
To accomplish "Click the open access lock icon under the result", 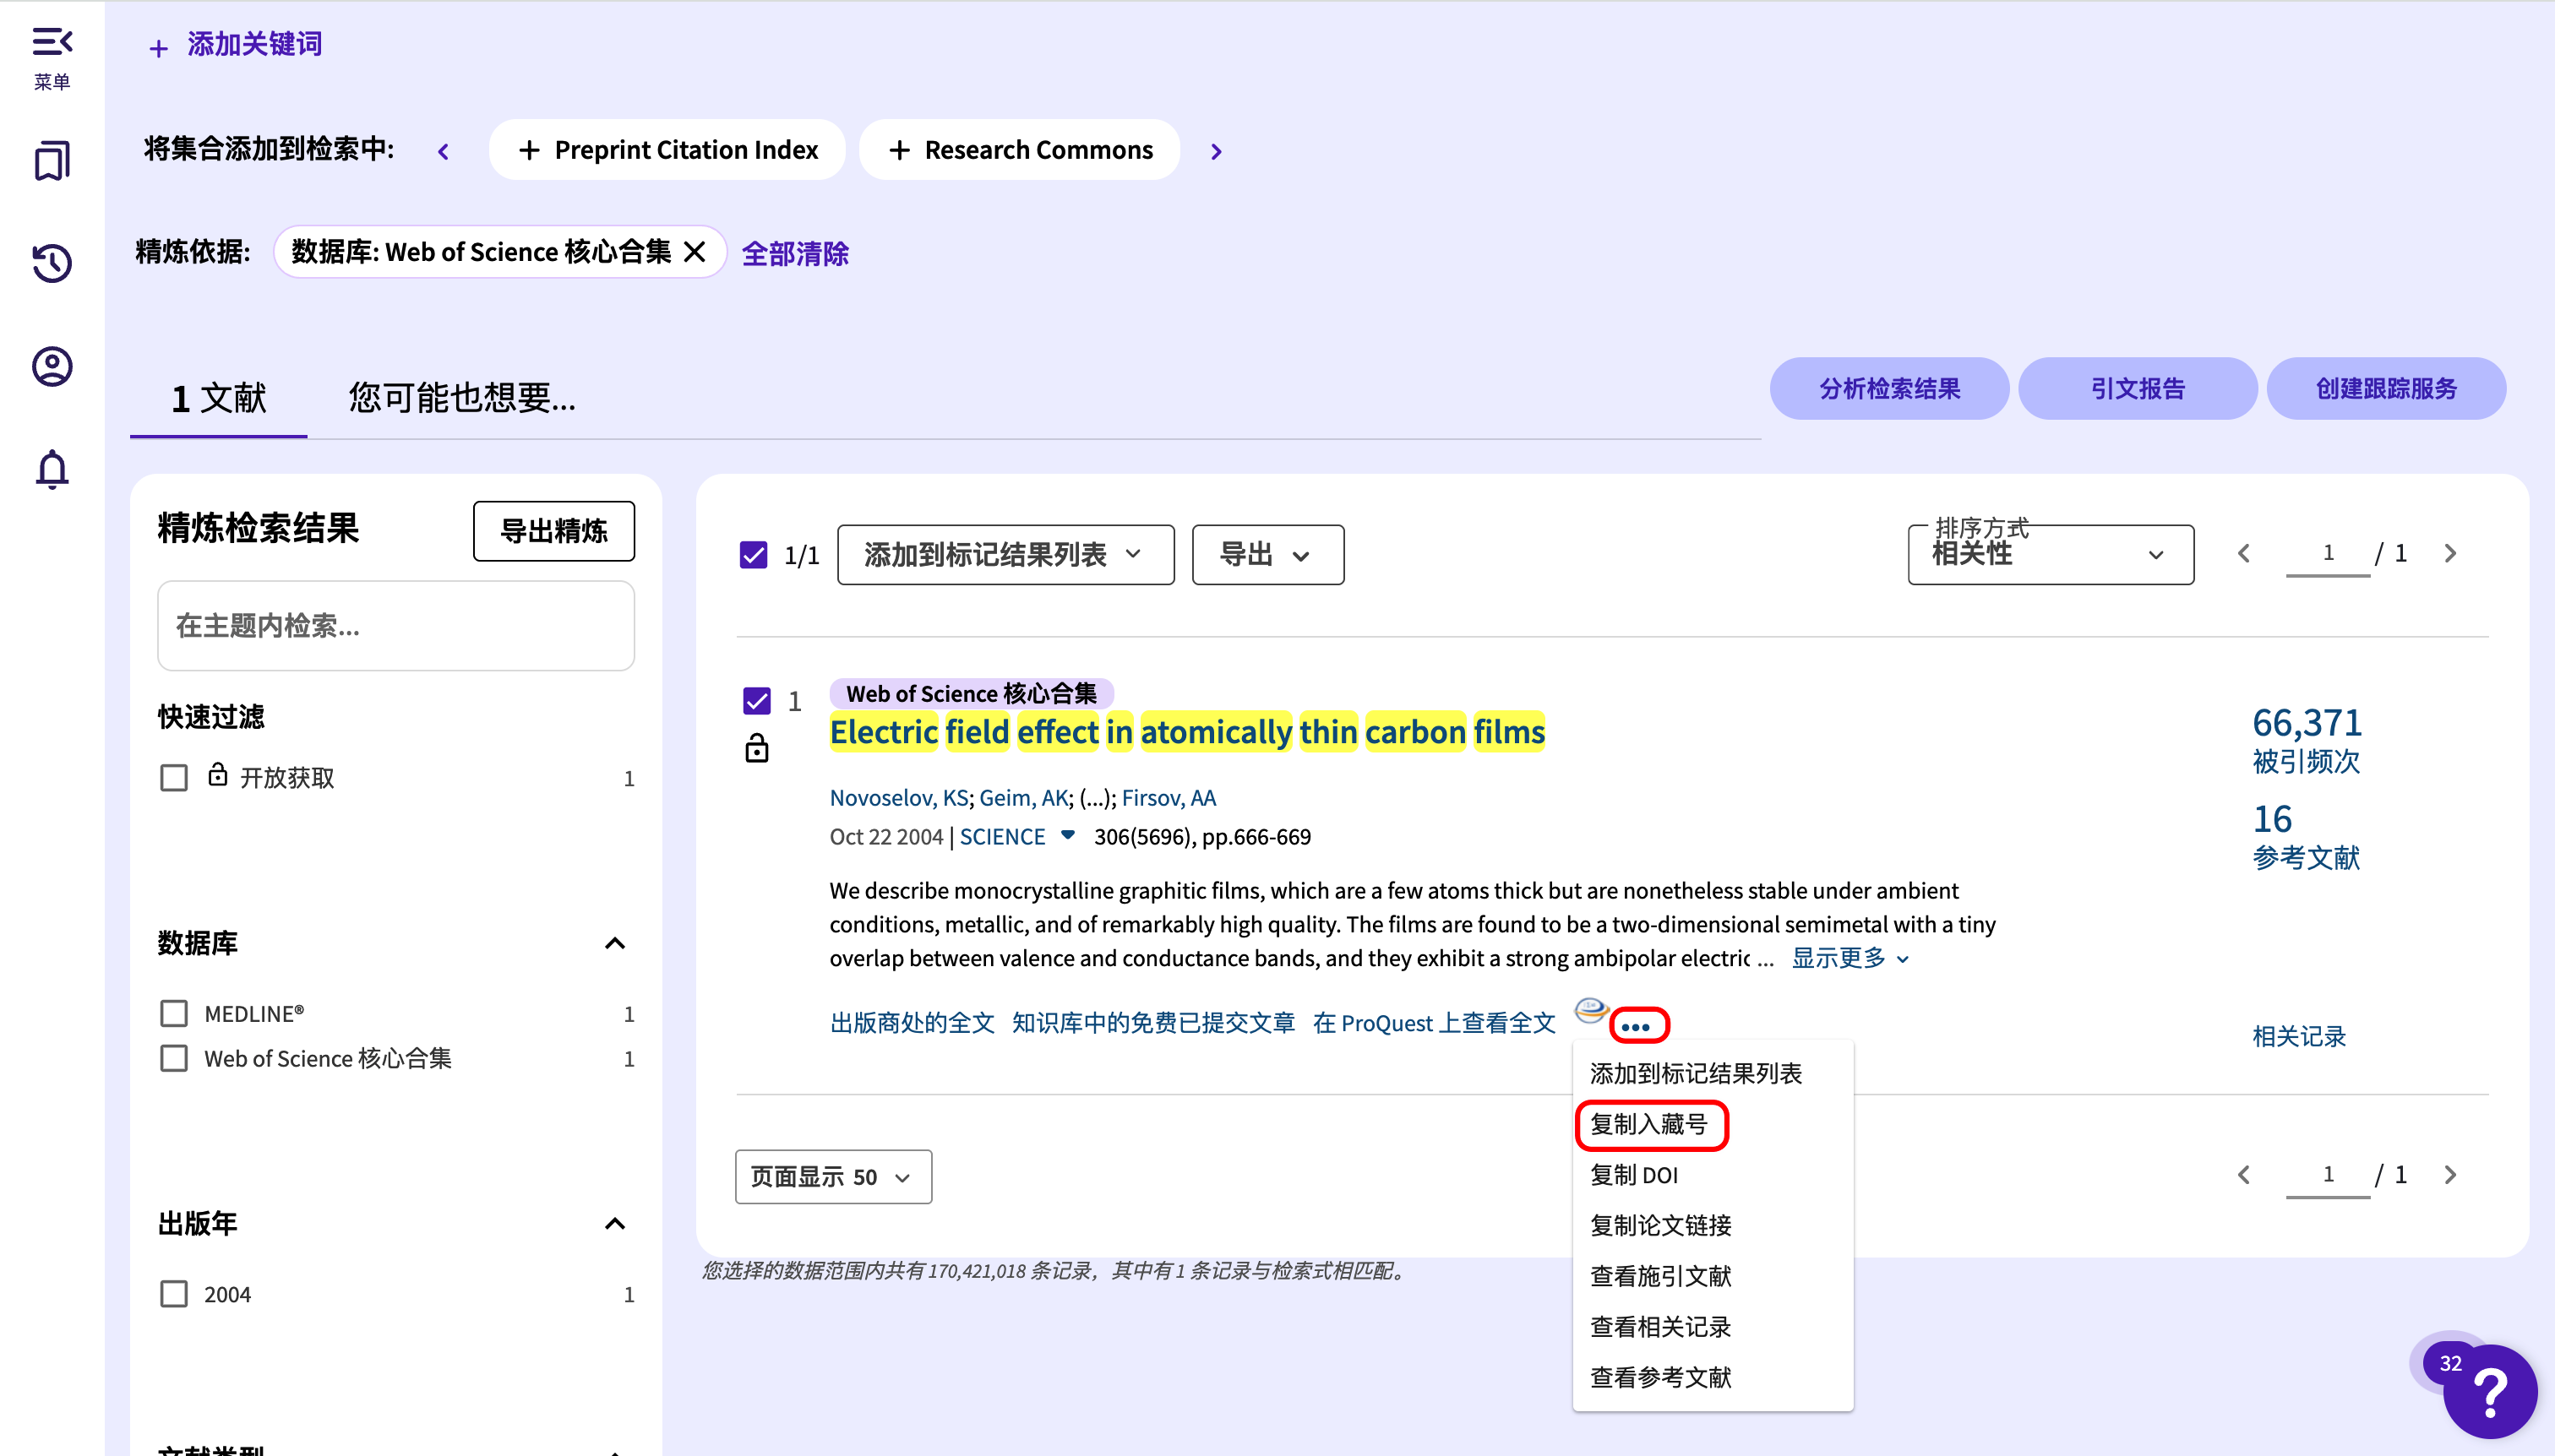I will (757, 748).
